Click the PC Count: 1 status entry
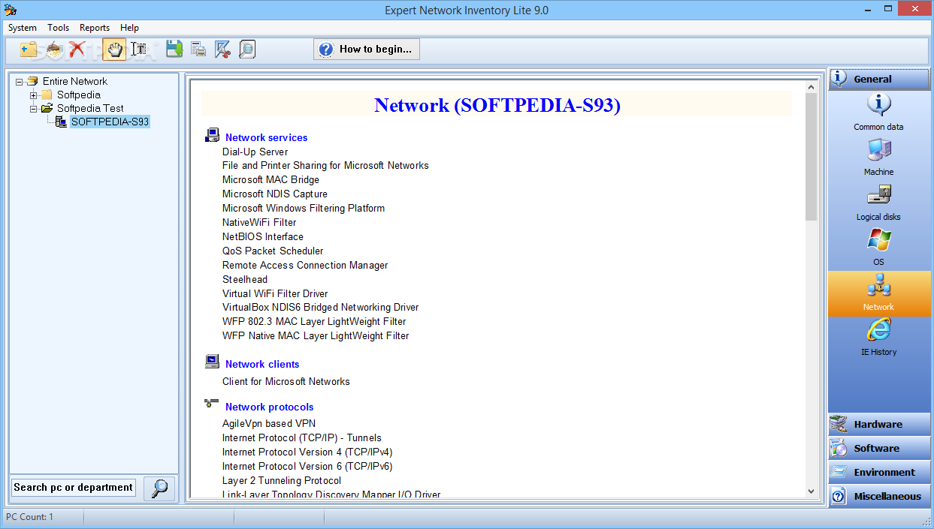The width and height of the screenshot is (934, 529). [30, 517]
